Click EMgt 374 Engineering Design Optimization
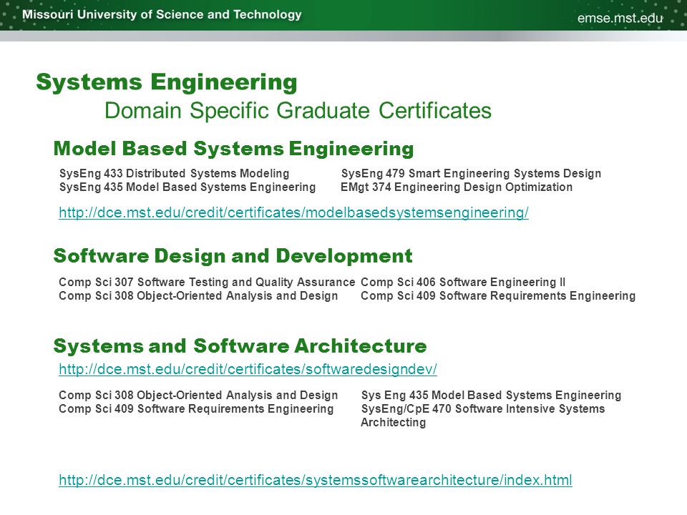 click(x=457, y=187)
